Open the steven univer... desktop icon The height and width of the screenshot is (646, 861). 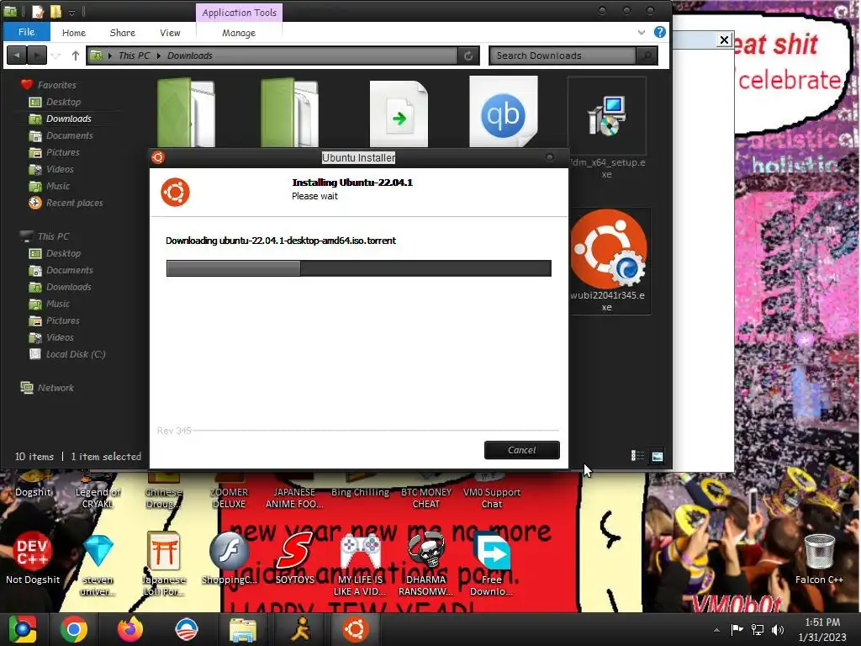[98, 564]
